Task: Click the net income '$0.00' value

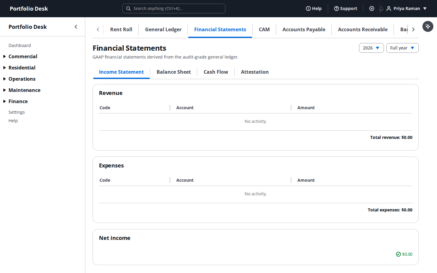Action: point(407,254)
